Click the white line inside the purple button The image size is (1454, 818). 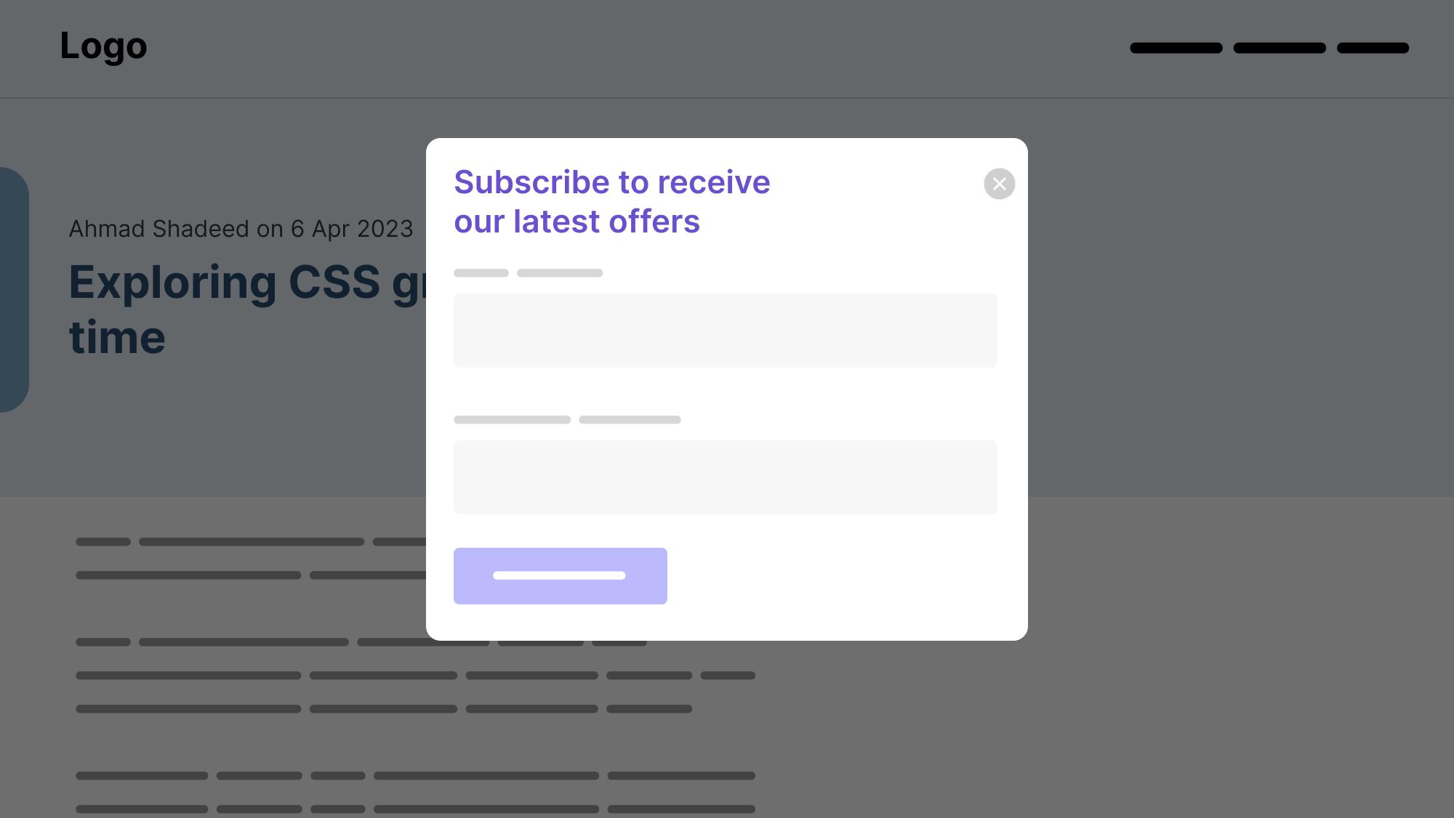559,575
